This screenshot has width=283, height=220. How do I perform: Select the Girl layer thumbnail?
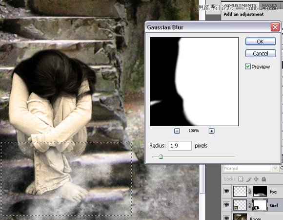[x=240, y=205]
